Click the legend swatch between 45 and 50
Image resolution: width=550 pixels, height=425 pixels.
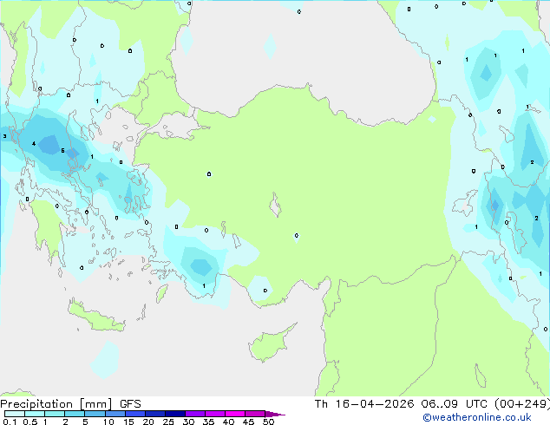255,414
